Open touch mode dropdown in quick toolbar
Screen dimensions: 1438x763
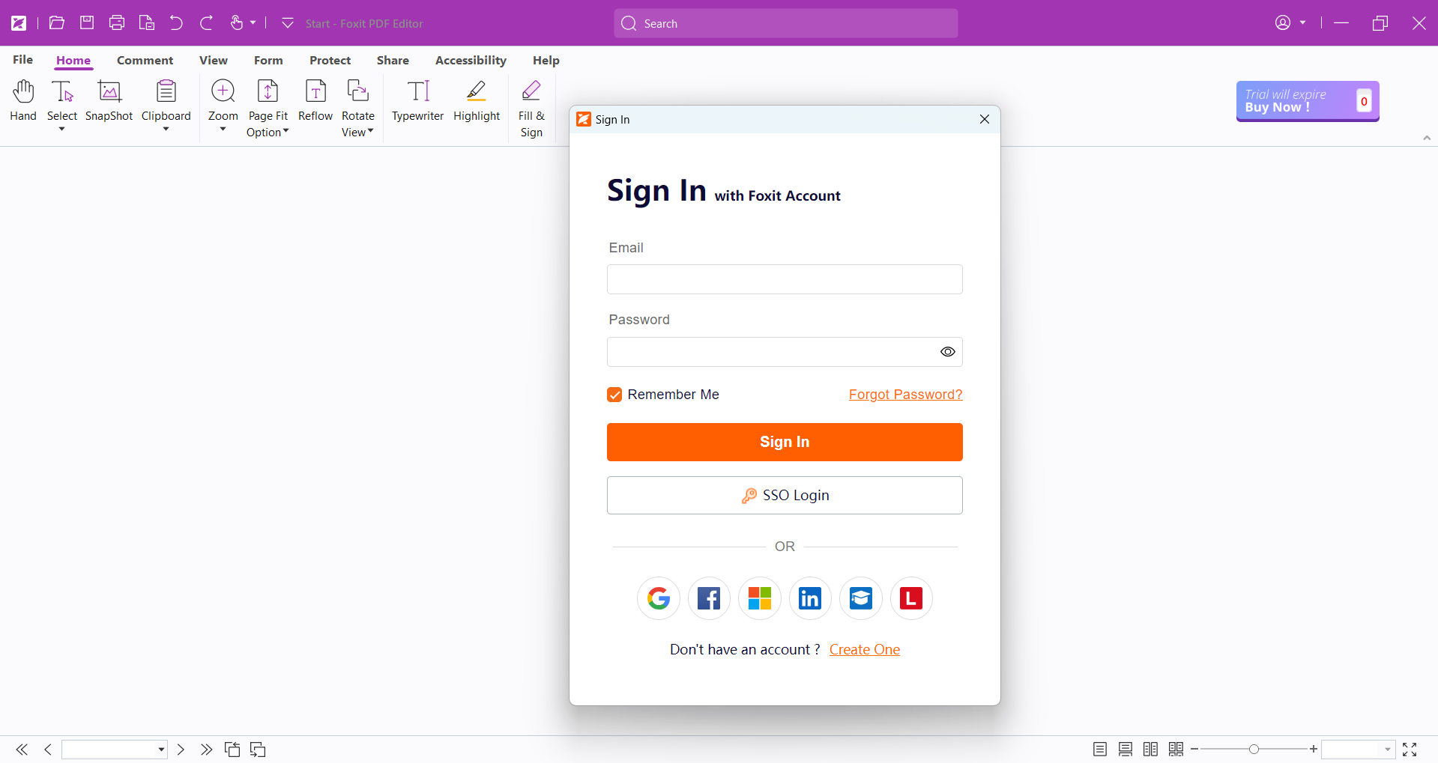click(253, 22)
